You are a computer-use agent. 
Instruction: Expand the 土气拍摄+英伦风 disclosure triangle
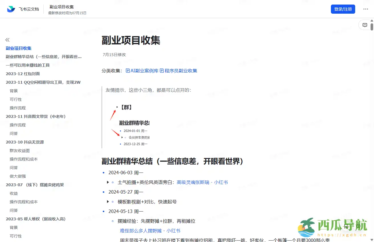coord(108,182)
